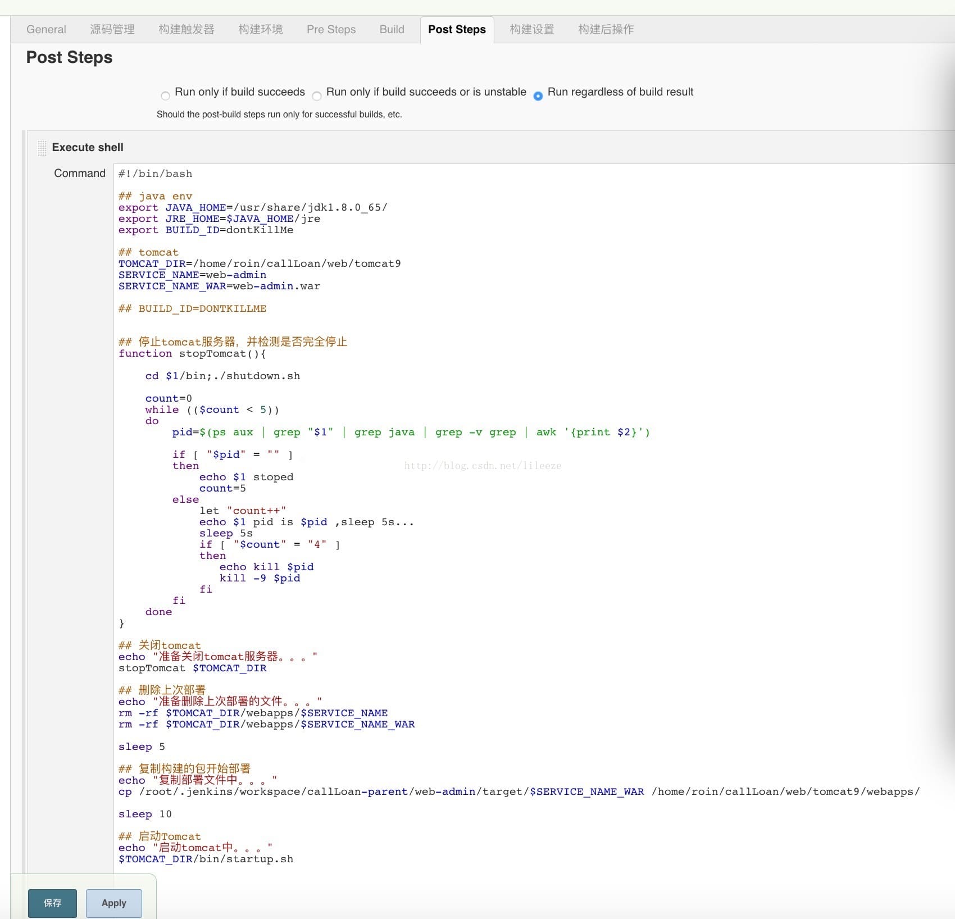Click the startup.sh line at script end
The width and height of the screenshot is (955, 919).
pos(206,859)
